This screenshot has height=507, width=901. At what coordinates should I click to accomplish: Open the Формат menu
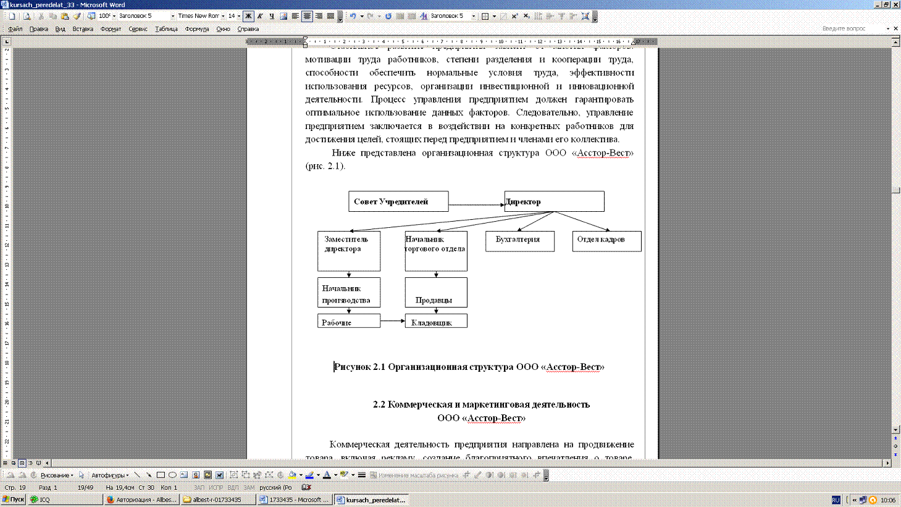click(x=111, y=29)
